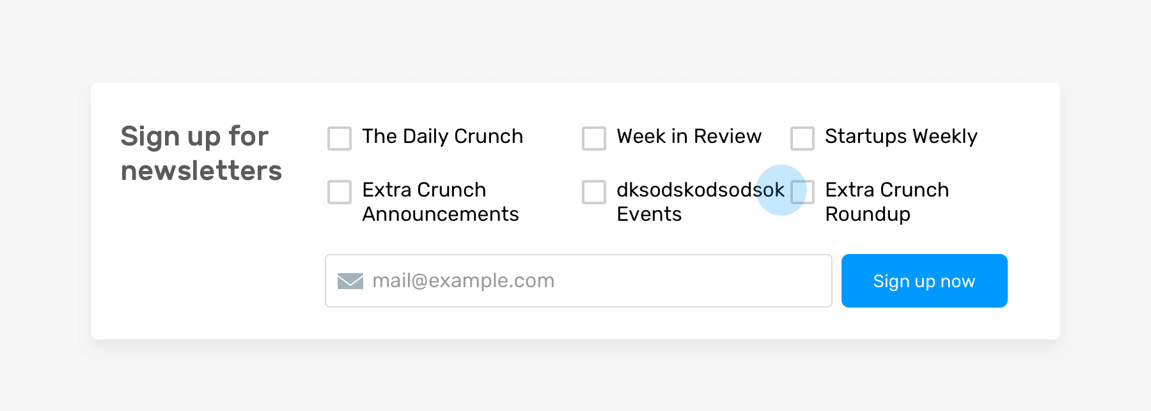Image resolution: width=1151 pixels, height=411 pixels.
Task: Enable the Week in Review checkbox
Action: (x=594, y=138)
